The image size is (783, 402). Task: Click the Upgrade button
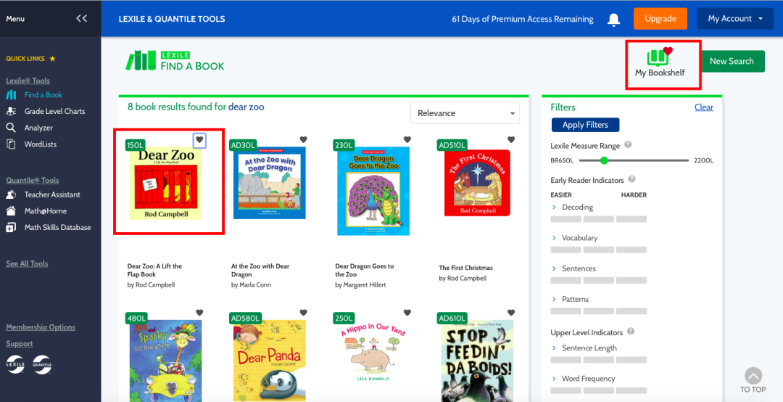coord(660,18)
